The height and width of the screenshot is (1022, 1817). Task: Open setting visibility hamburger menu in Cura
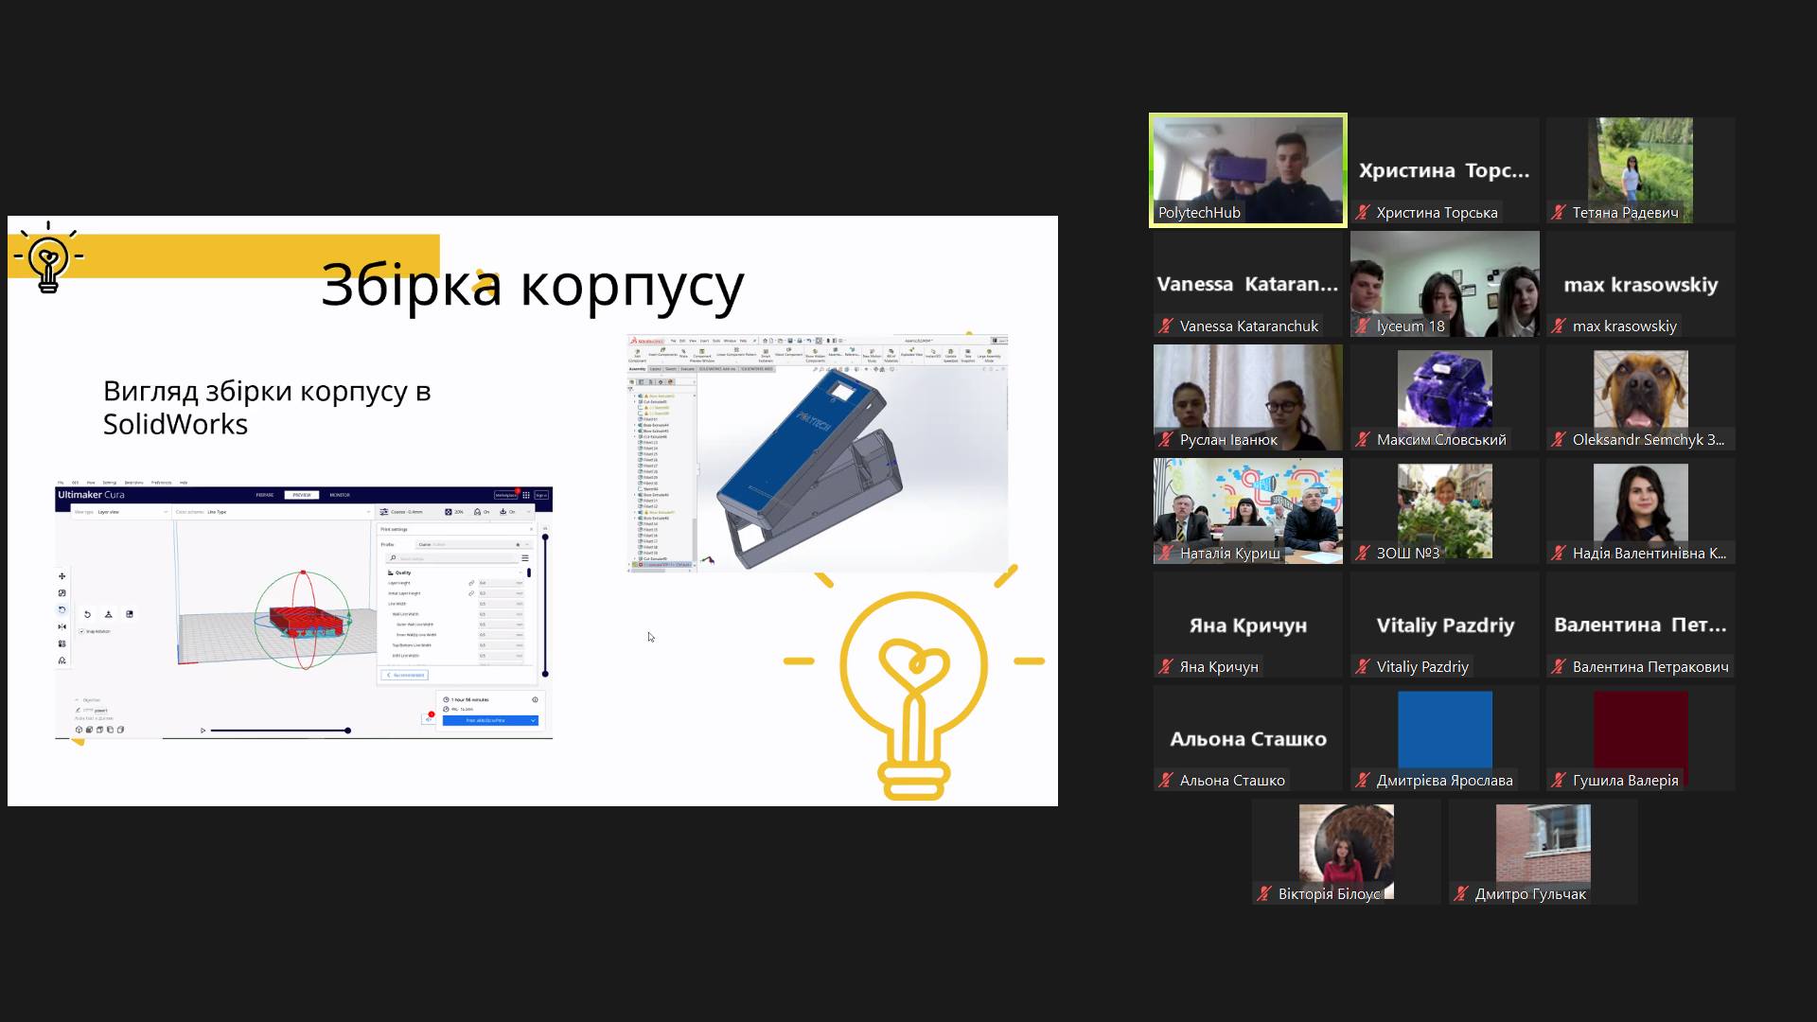point(525,558)
